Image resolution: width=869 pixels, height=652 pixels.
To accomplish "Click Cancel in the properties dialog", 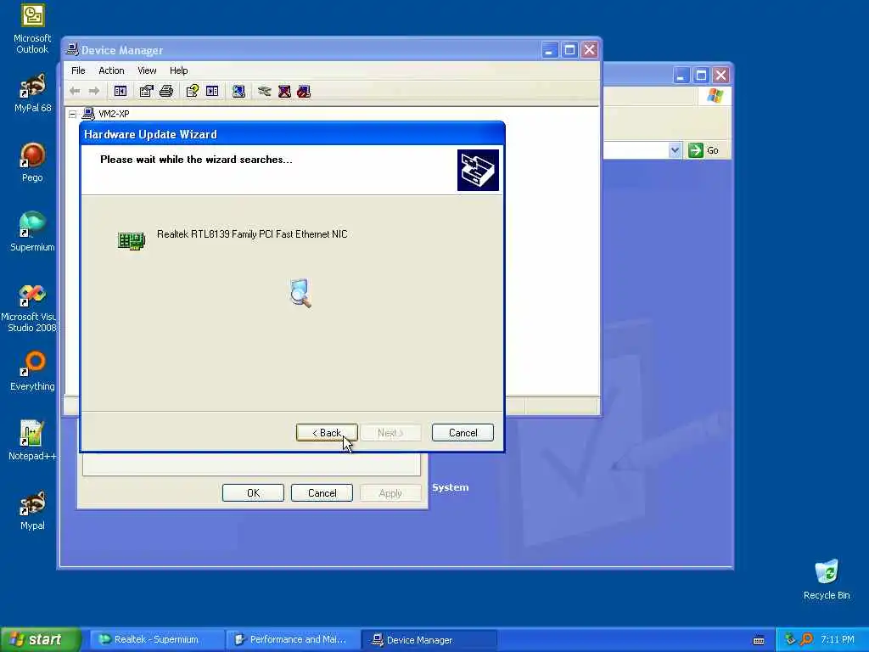I will (322, 493).
